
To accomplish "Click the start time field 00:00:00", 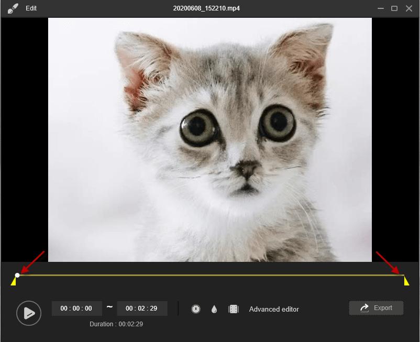I will click(x=76, y=308).
